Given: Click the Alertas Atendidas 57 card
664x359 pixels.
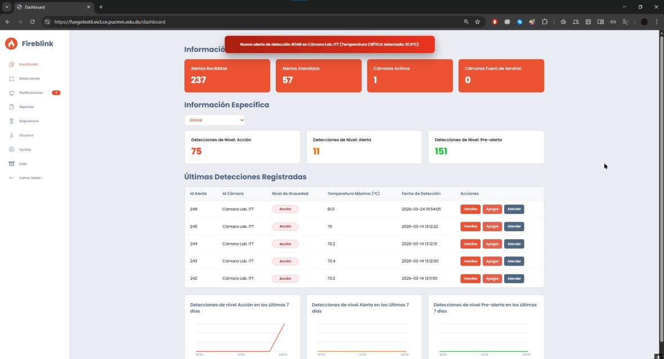Looking at the screenshot, I should click(x=318, y=76).
